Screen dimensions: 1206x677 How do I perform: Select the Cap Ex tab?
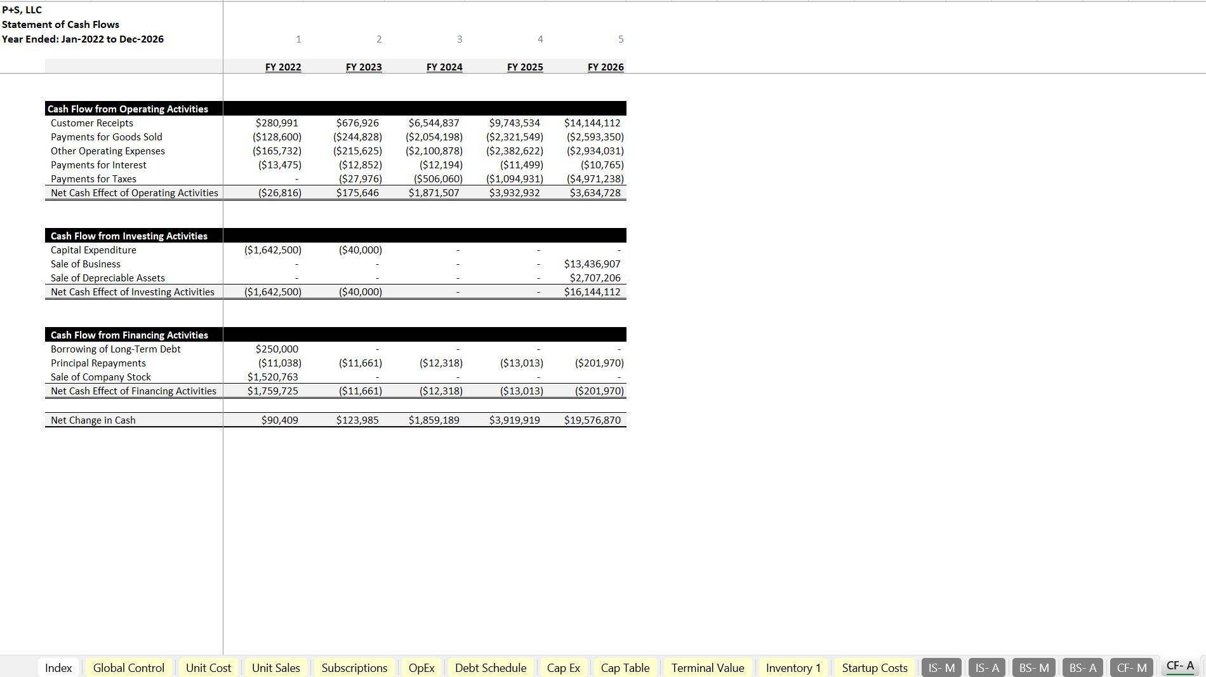pos(564,667)
